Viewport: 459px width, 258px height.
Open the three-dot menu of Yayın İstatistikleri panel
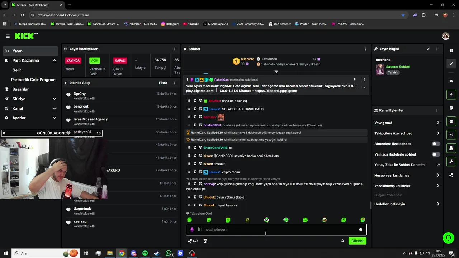[x=175, y=49]
